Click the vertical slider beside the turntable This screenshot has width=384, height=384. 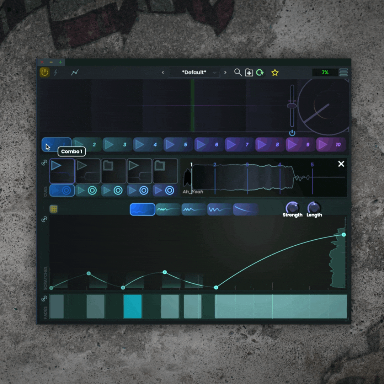tap(292, 106)
